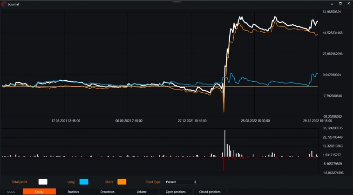View the Open positions tab

tap(176, 192)
